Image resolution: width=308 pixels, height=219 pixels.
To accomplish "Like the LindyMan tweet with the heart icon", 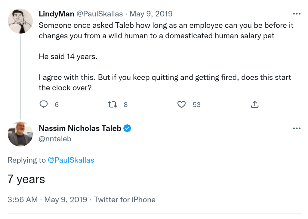I will pyautogui.click(x=181, y=105).
